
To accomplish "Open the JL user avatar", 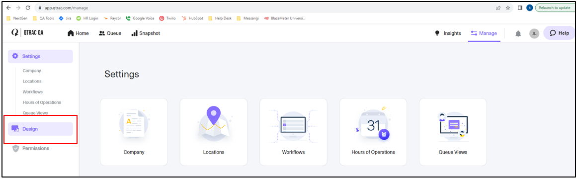I will [x=534, y=33].
